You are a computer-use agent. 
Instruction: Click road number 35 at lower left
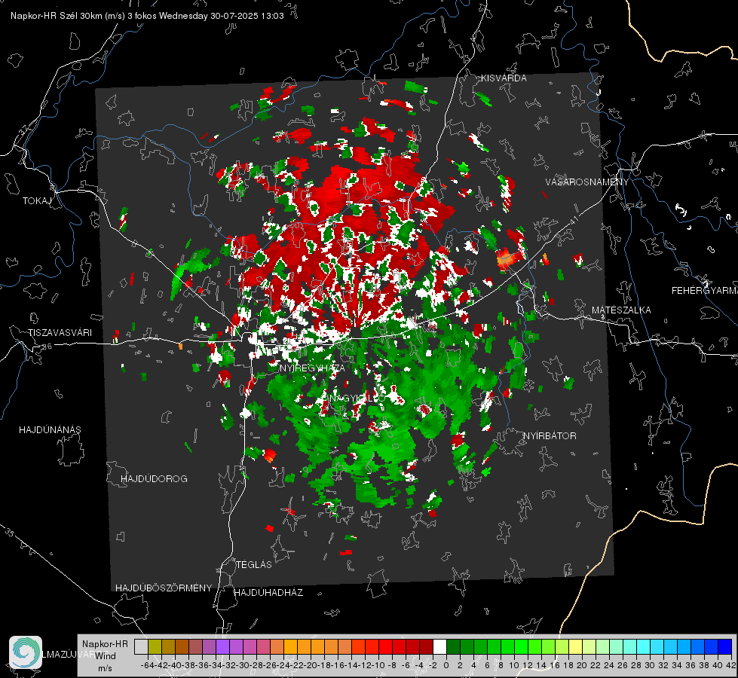click(x=9, y=533)
